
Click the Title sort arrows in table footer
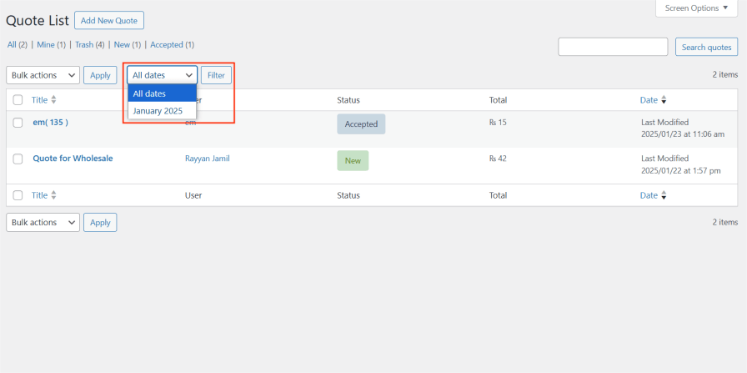54,195
